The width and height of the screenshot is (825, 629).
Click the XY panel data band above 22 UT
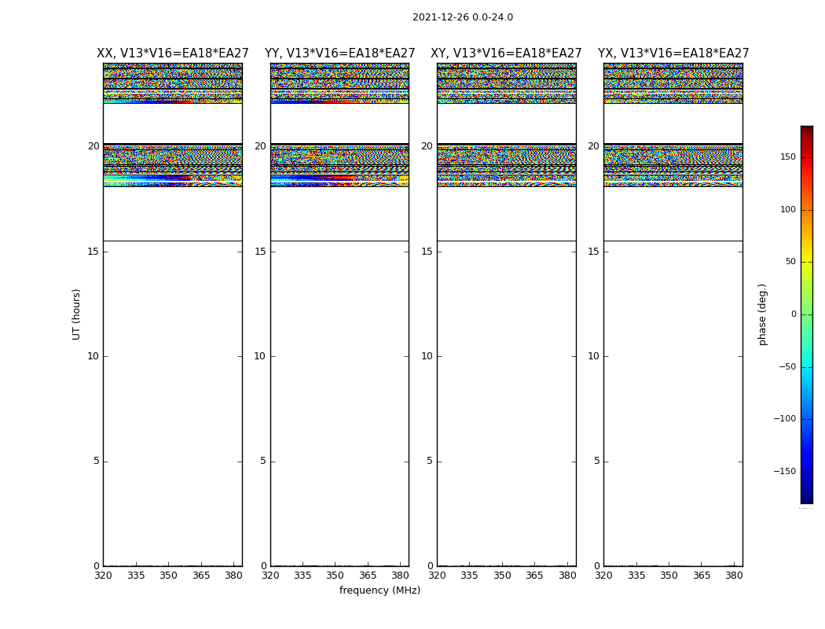tap(507, 83)
